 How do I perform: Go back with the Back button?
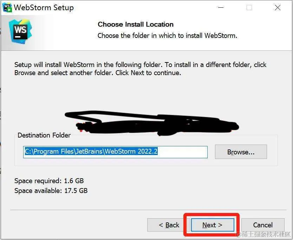169,225
